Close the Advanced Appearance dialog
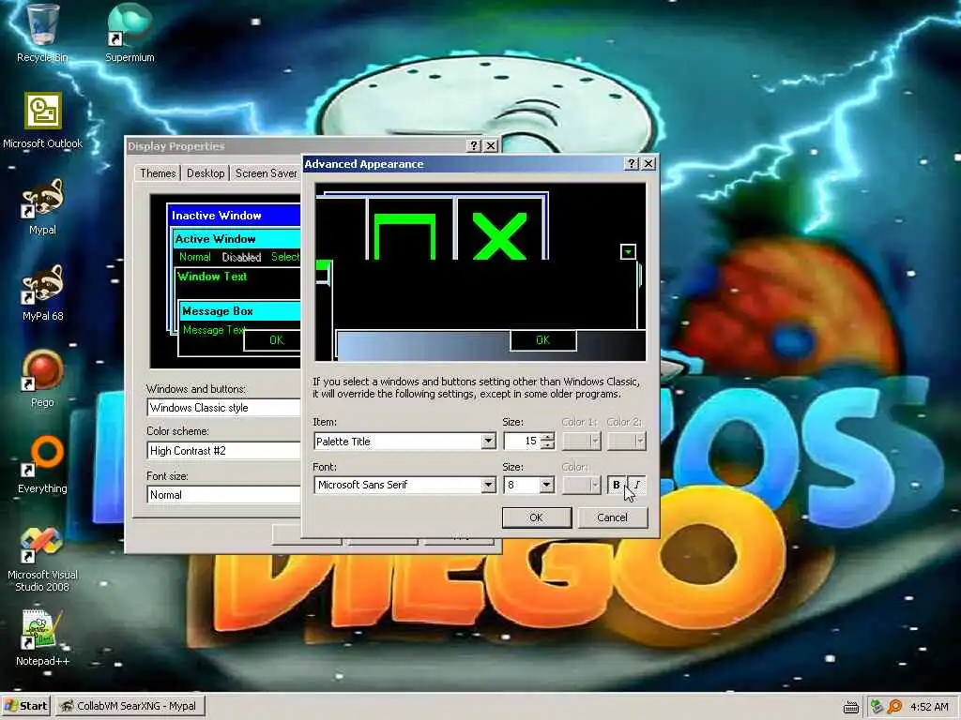Viewport: 961px width, 720px height. [x=648, y=163]
